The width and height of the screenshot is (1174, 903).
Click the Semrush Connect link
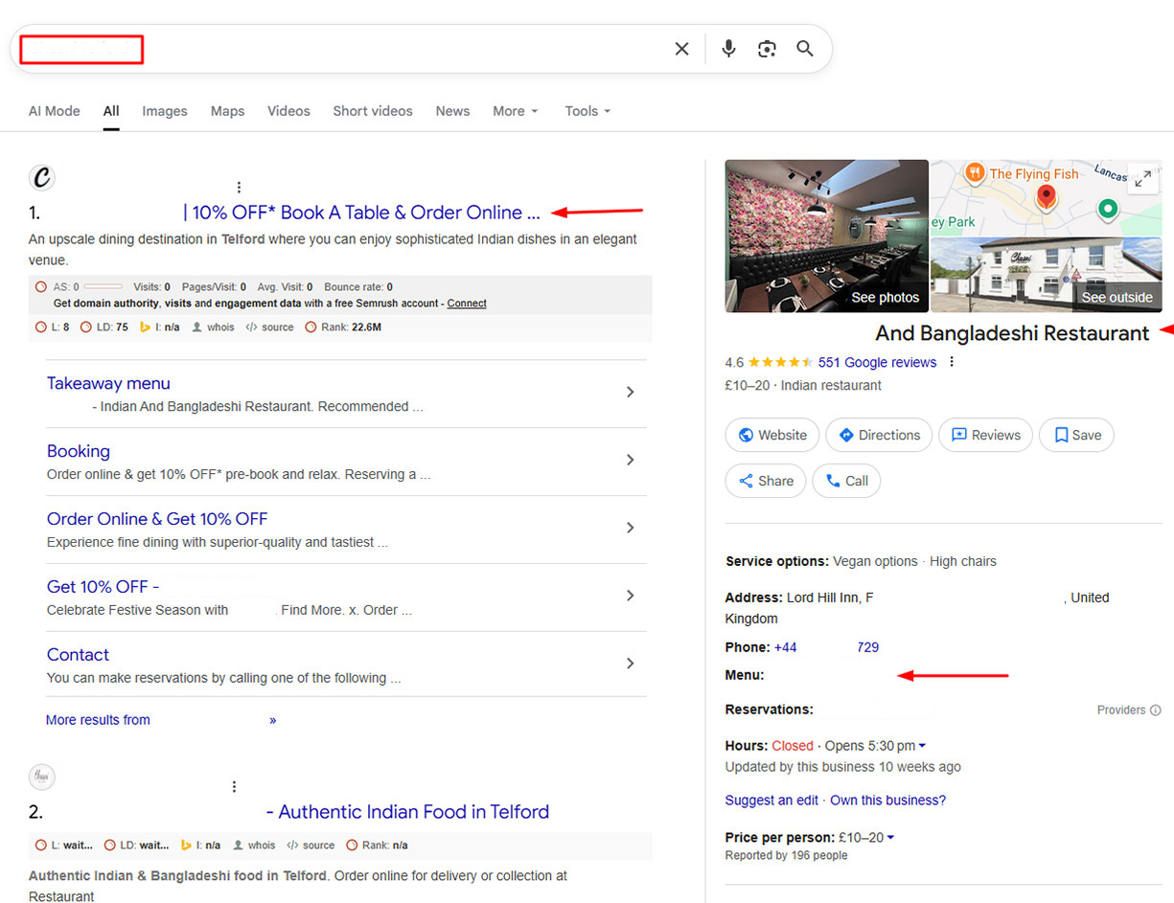click(x=467, y=304)
